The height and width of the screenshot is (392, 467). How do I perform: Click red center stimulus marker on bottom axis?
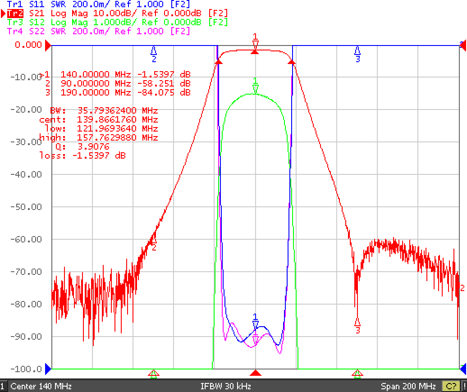(255, 373)
